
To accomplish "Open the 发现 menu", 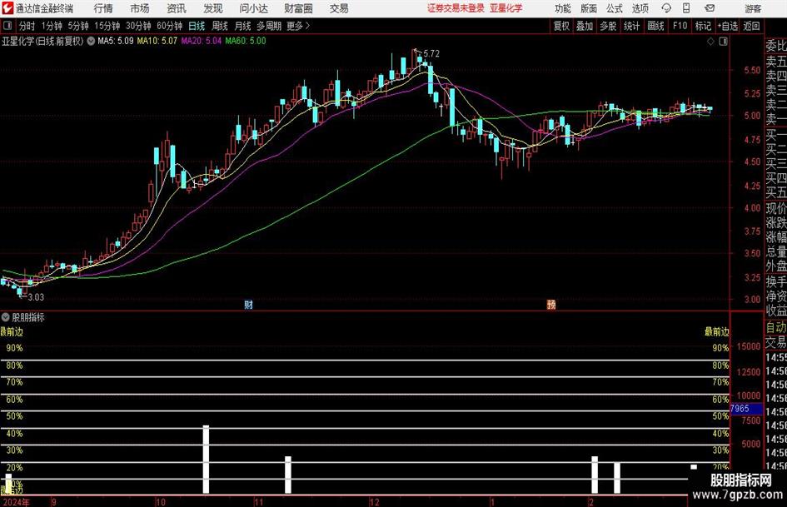I will coord(213,8).
